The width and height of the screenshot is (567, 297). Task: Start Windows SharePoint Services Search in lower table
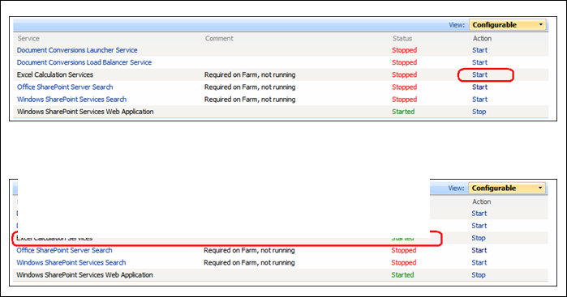479,262
